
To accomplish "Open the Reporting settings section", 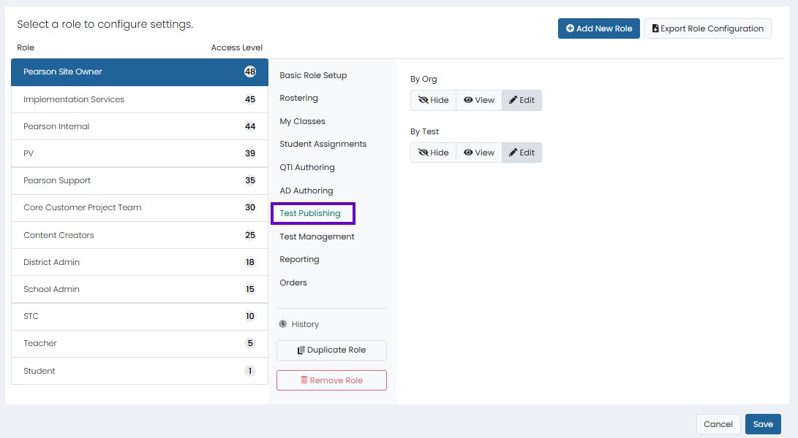I will click(x=299, y=260).
